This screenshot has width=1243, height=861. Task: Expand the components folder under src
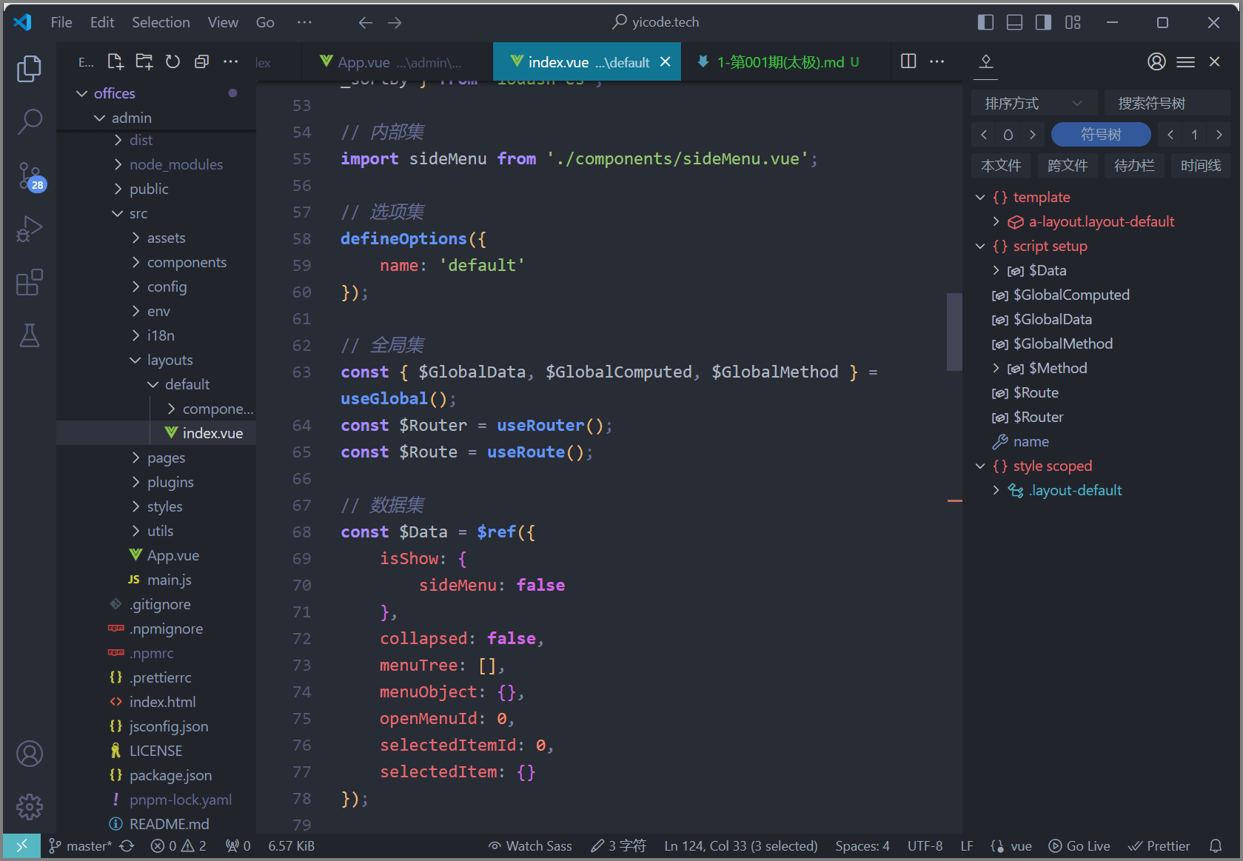click(x=156, y=262)
